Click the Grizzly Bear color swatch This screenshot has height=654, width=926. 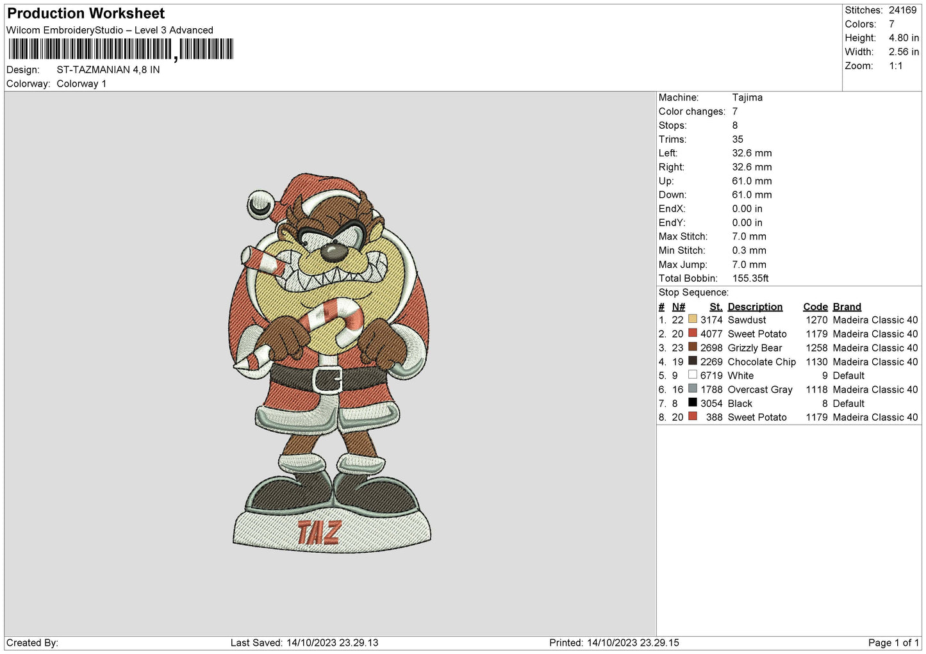coord(692,347)
